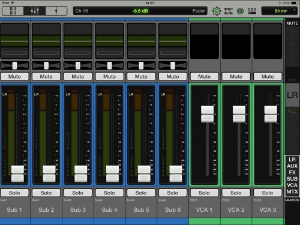The width and height of the screenshot is (300, 225).
Task: Solo the Sub 5 channel
Action: pyautogui.click(x=141, y=193)
